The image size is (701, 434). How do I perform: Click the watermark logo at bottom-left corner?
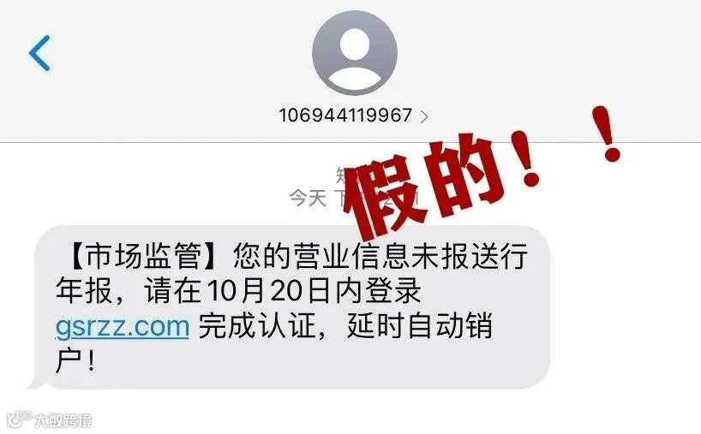[x=19, y=419]
